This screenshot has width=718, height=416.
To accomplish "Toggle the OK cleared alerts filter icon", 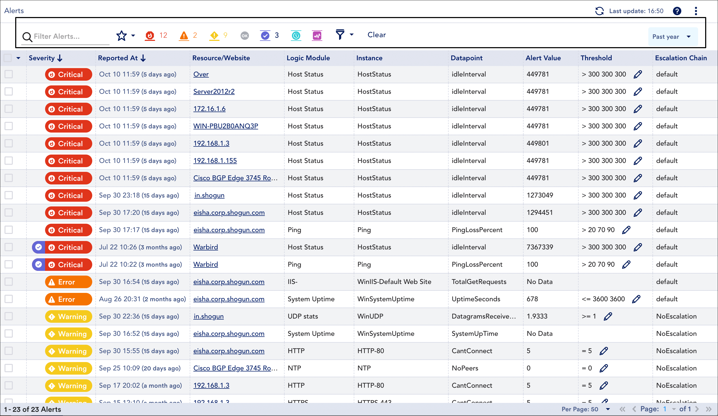I will click(245, 36).
